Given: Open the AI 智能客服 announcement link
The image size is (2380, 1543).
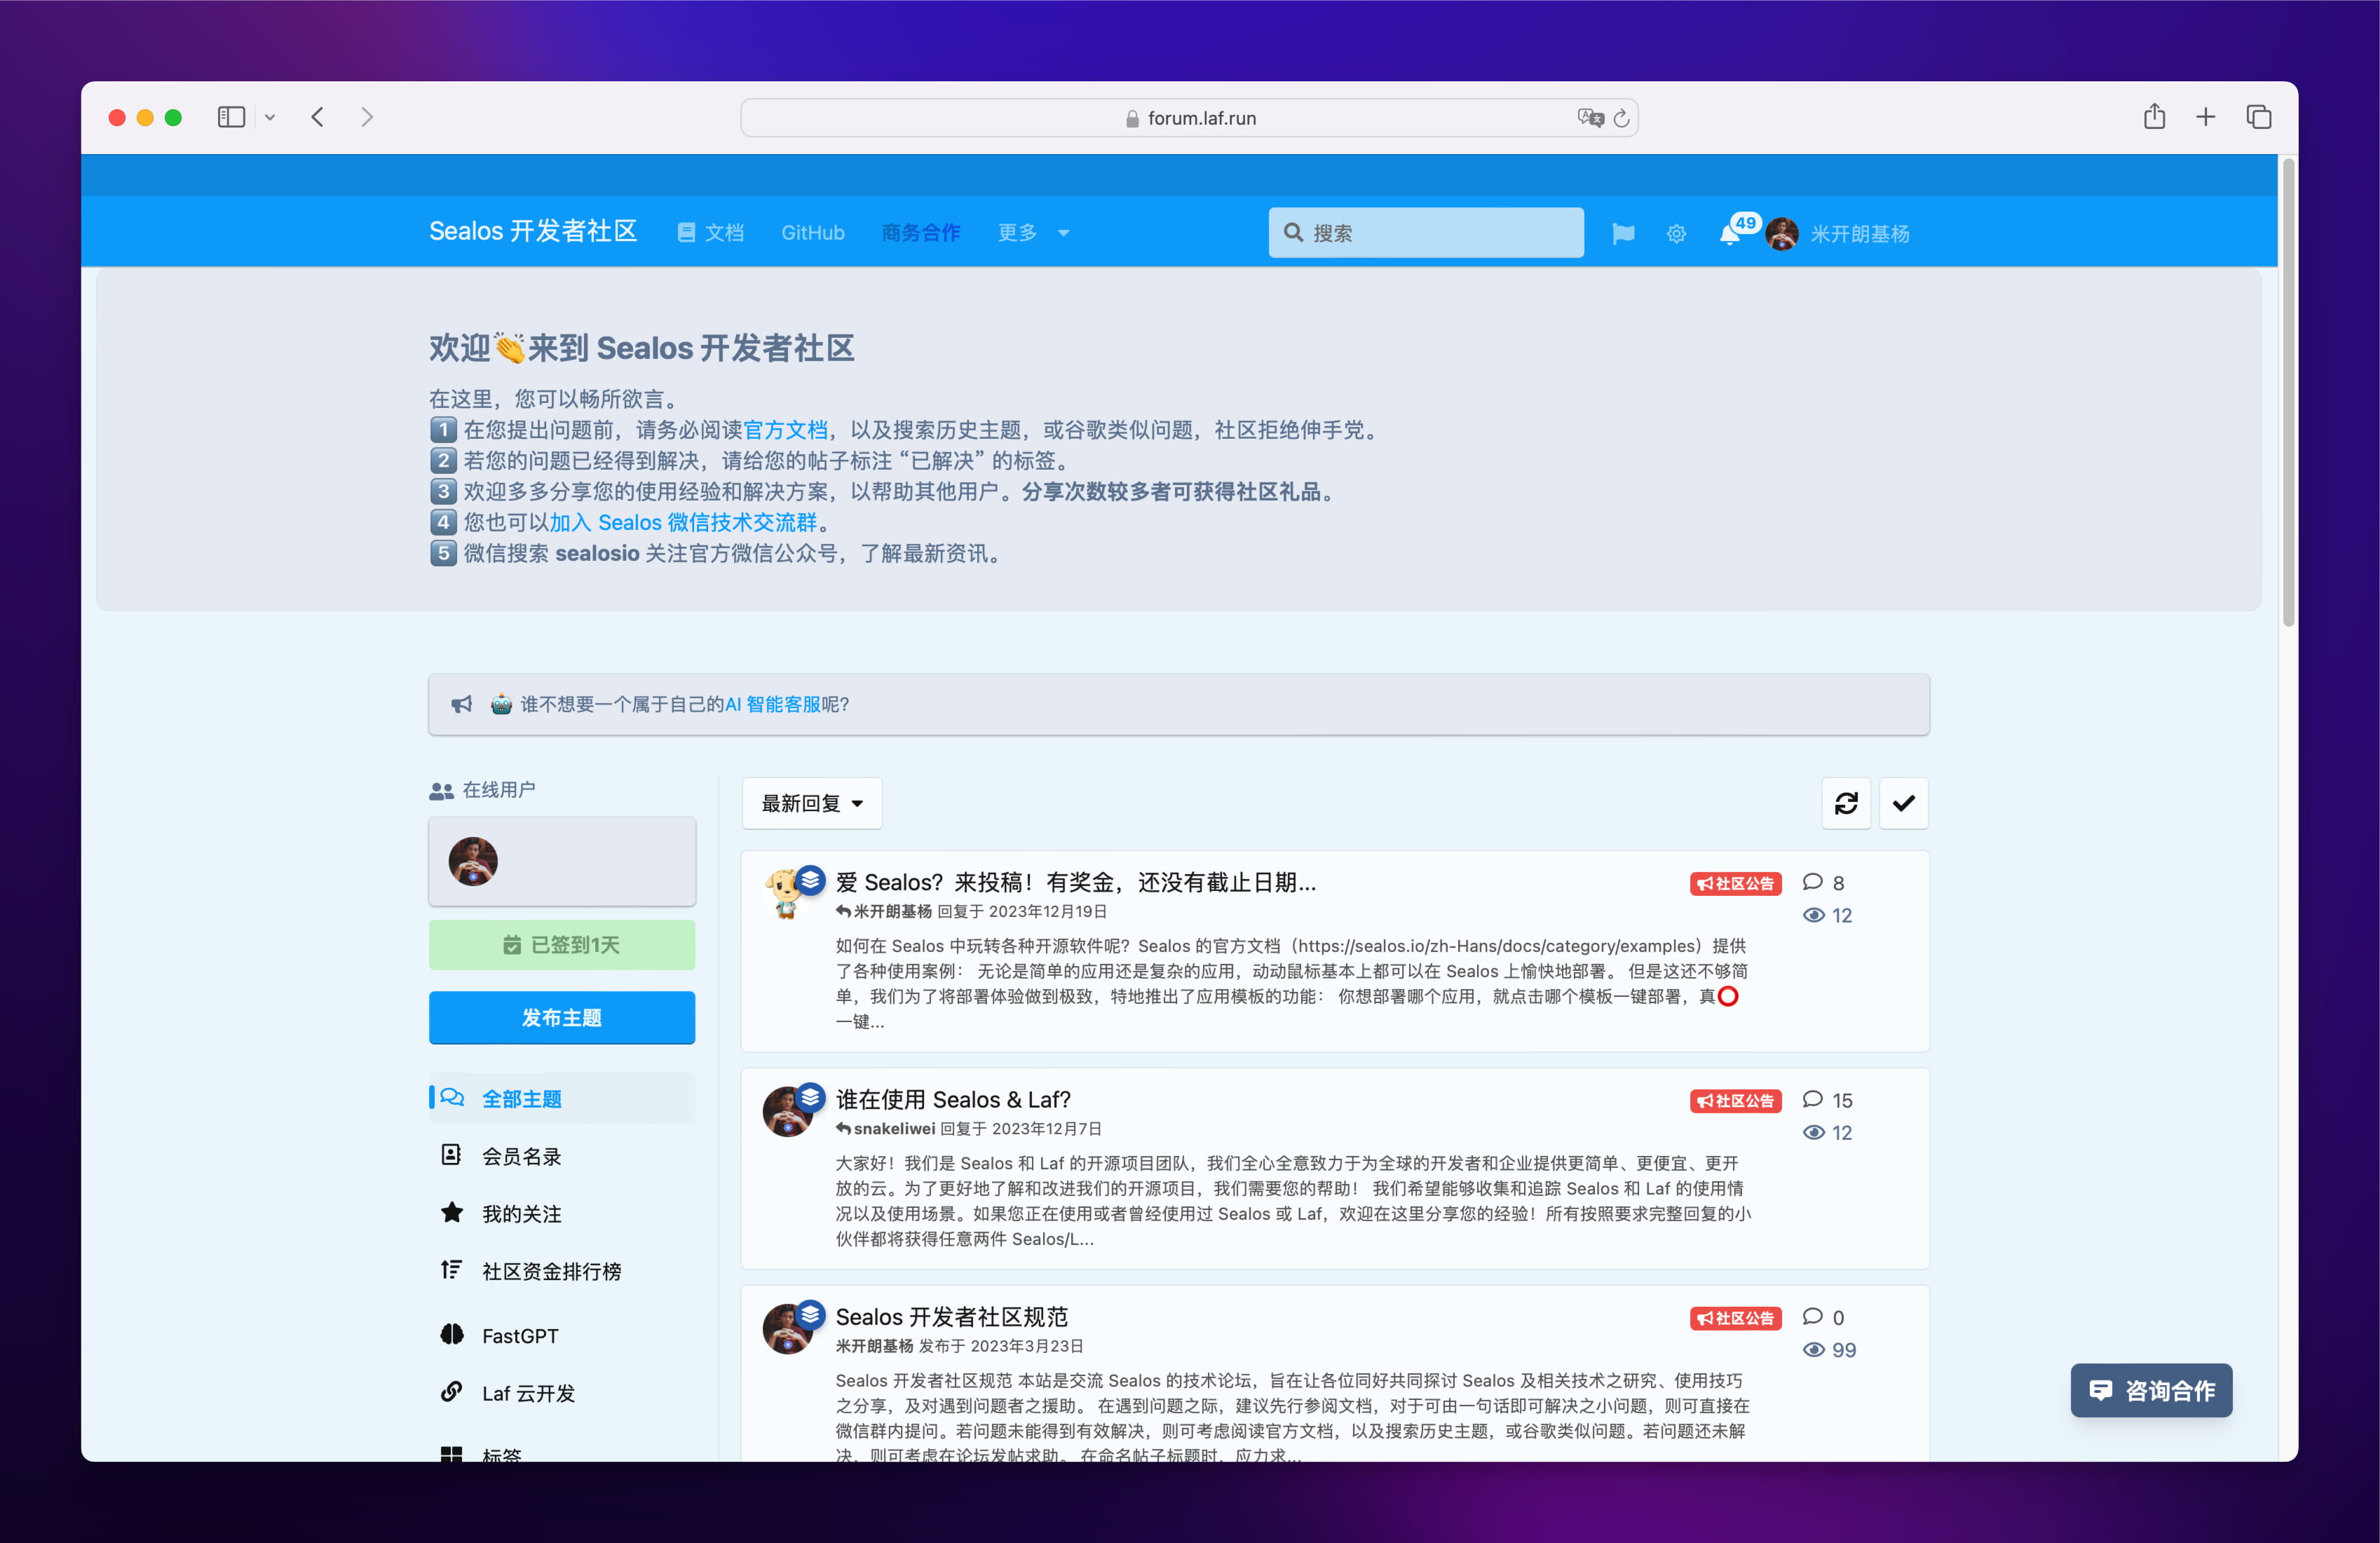Looking at the screenshot, I should [773, 704].
